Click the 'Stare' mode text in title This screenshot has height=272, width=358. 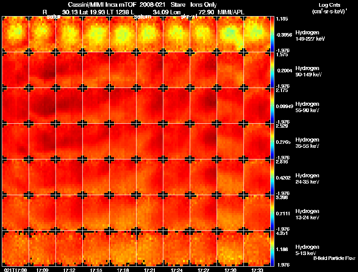tap(178, 4)
